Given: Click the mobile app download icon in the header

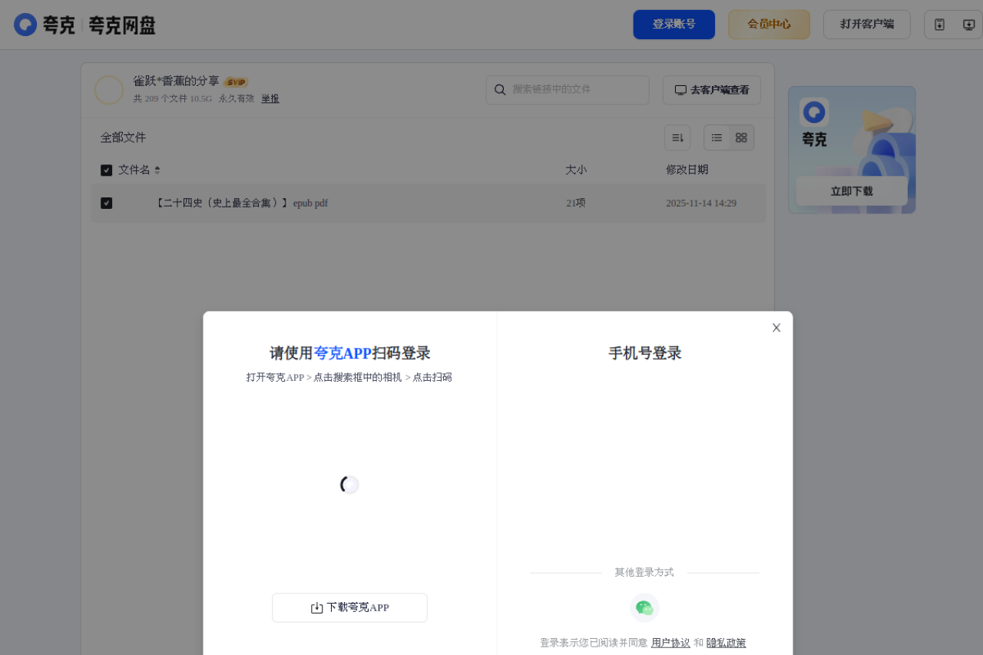Looking at the screenshot, I should [x=939, y=24].
